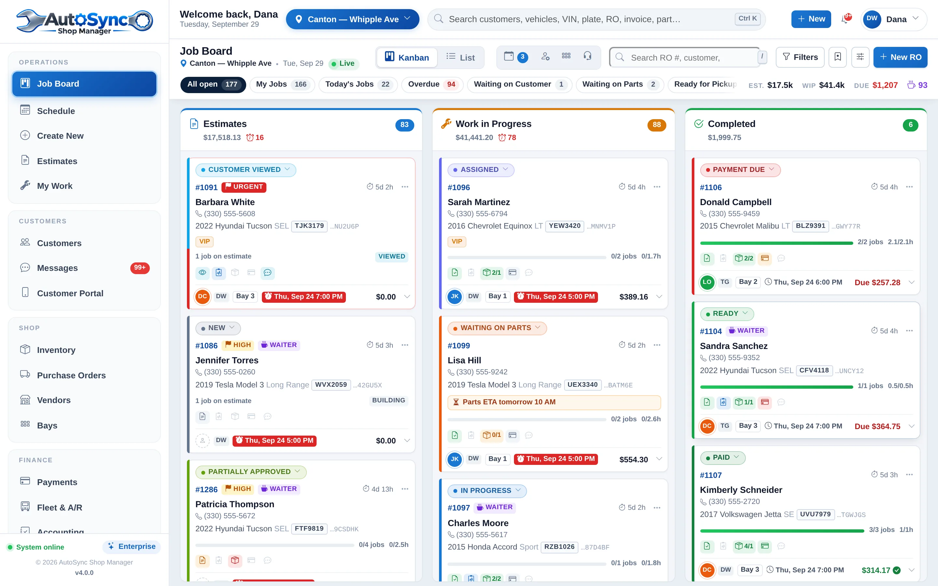Image resolution: width=938 pixels, height=586 pixels.
Task: Focus the Search RO # field
Action: (x=685, y=57)
